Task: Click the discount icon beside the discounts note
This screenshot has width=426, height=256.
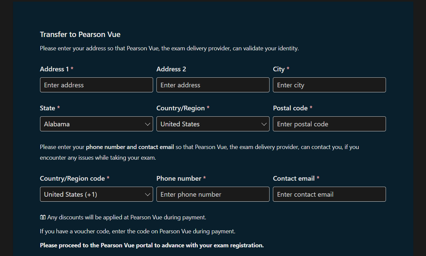Action: point(43,217)
